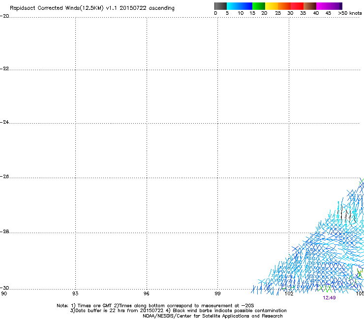
Task: Click the red 30-35 knots color band
Action: point(297,6)
